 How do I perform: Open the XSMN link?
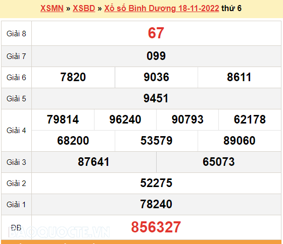(x=52, y=8)
